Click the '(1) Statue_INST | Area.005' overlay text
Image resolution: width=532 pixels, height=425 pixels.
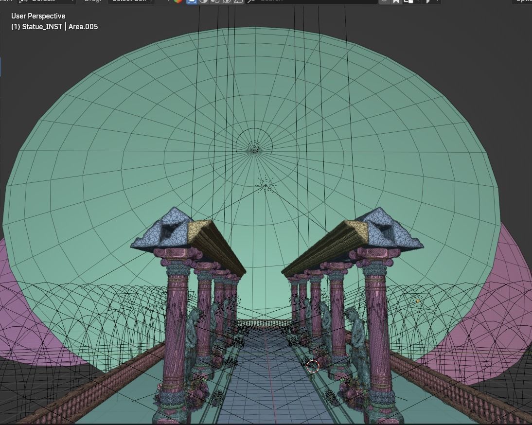pyautogui.click(x=54, y=27)
